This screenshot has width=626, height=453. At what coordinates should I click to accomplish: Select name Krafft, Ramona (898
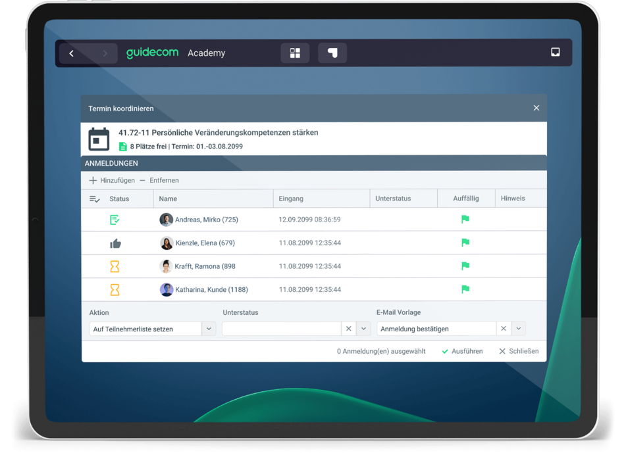coord(205,266)
